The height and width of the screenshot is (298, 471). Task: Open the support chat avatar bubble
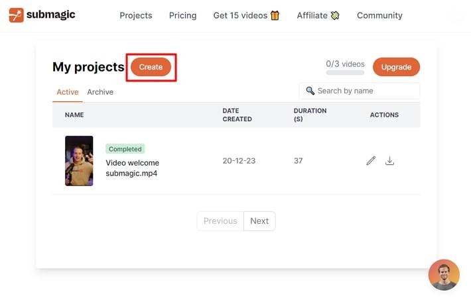[x=444, y=275]
